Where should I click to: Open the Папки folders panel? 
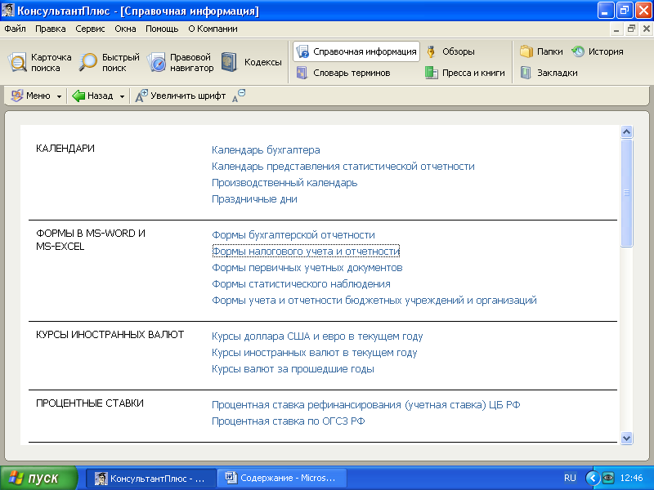point(541,51)
